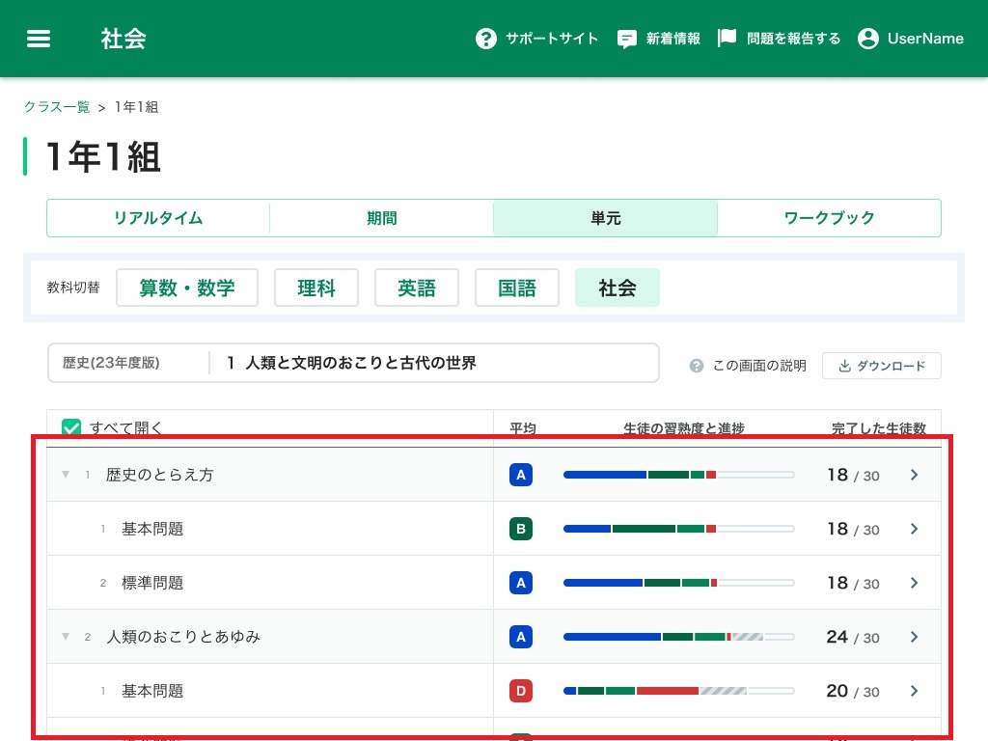Open 新着情報 in the header

(672, 39)
